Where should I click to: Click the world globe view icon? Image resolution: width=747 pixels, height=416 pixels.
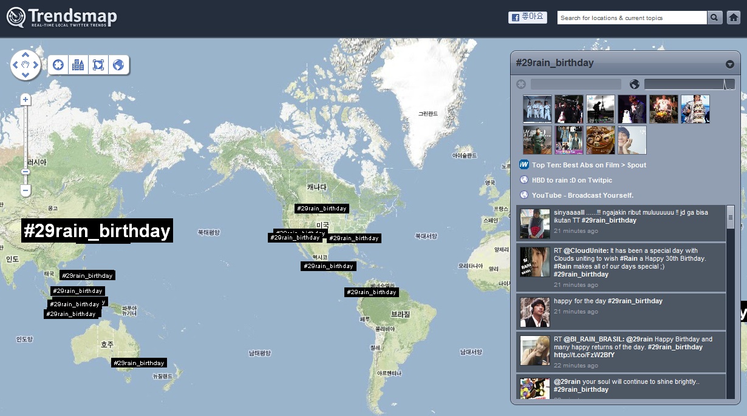[118, 65]
